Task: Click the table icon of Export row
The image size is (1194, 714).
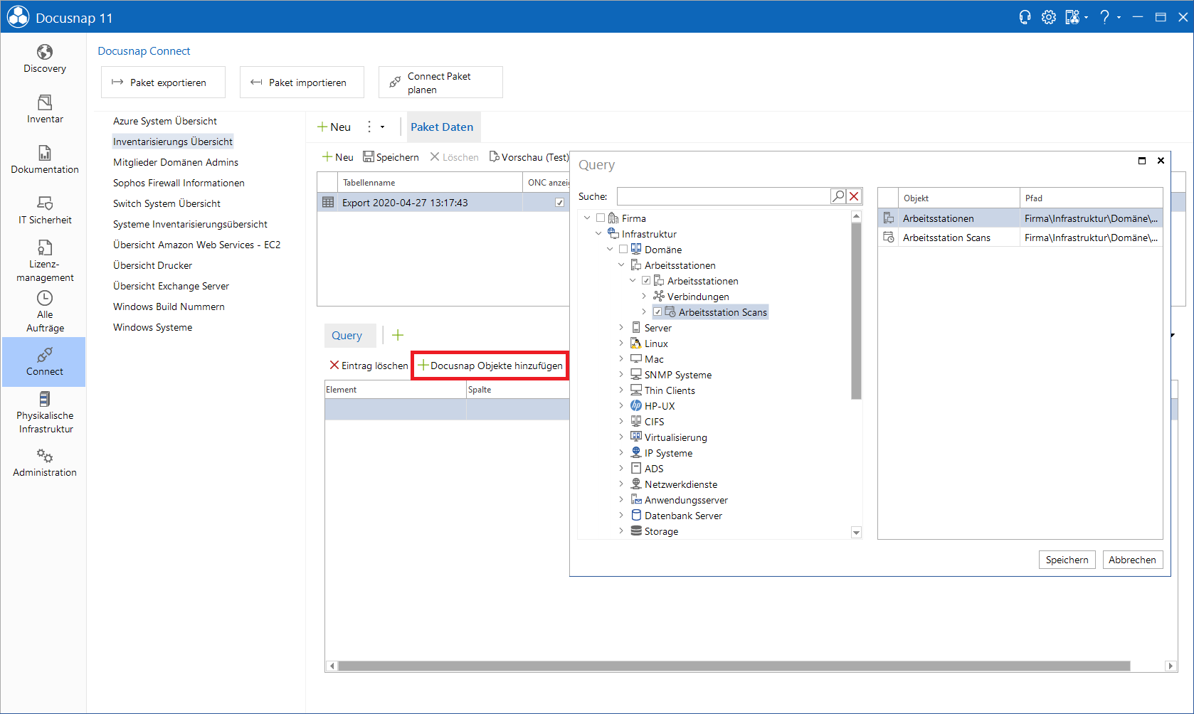Action: (x=328, y=203)
